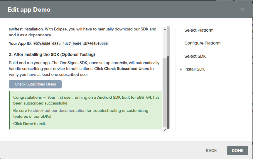Image resolution: width=253 pixels, height=159 pixels.
Task: Click the instructions pane scrollbar thumb
Action: [168, 91]
